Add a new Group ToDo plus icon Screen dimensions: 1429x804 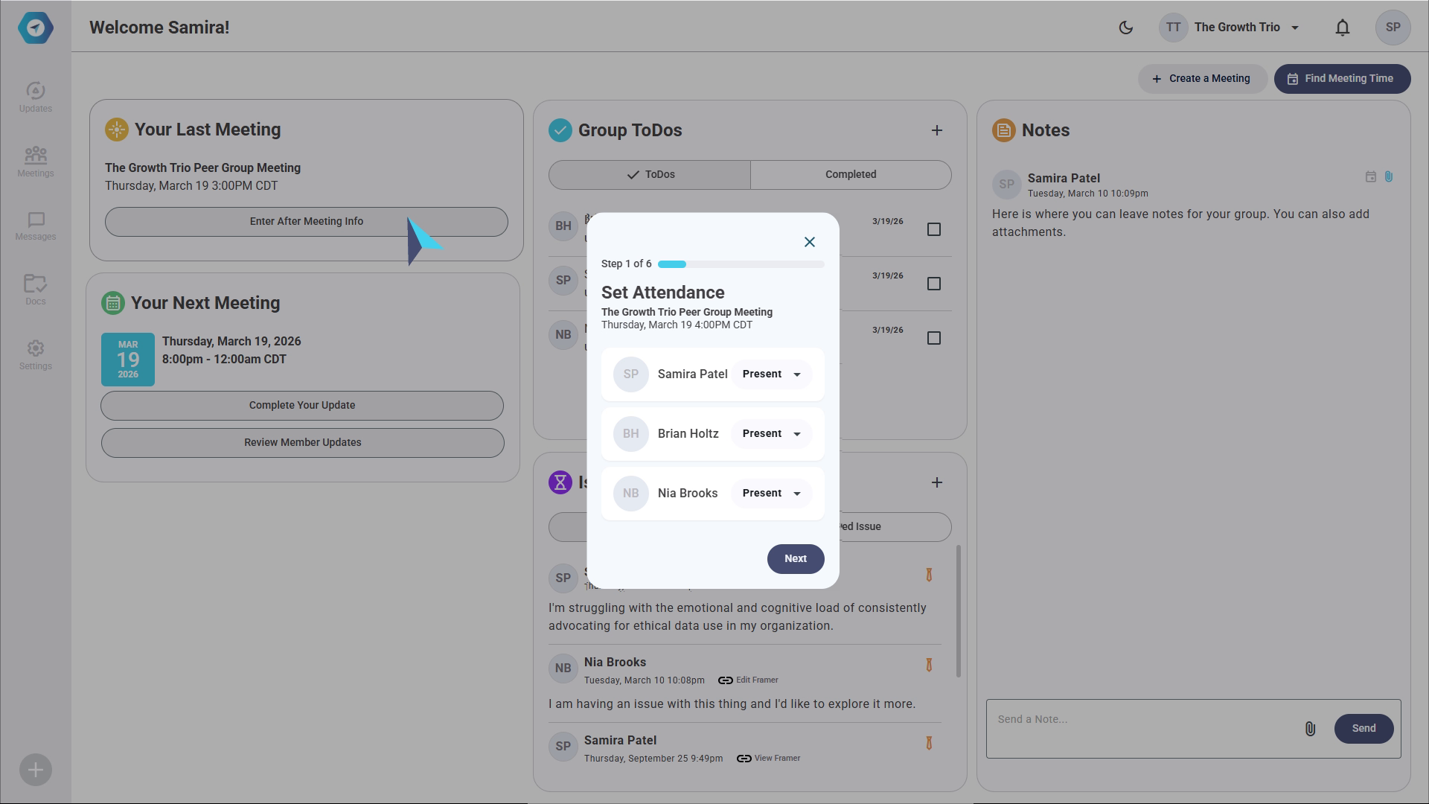click(936, 130)
